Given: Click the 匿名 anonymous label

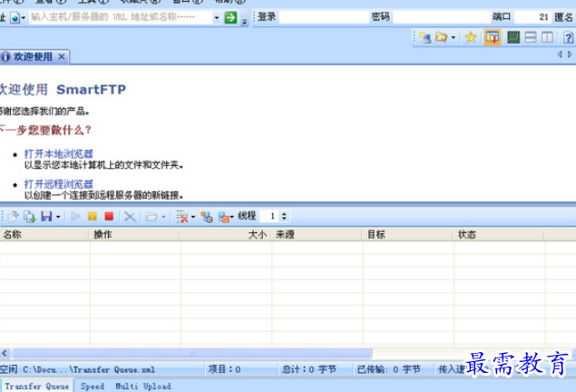Looking at the screenshot, I should pyautogui.click(x=564, y=17).
